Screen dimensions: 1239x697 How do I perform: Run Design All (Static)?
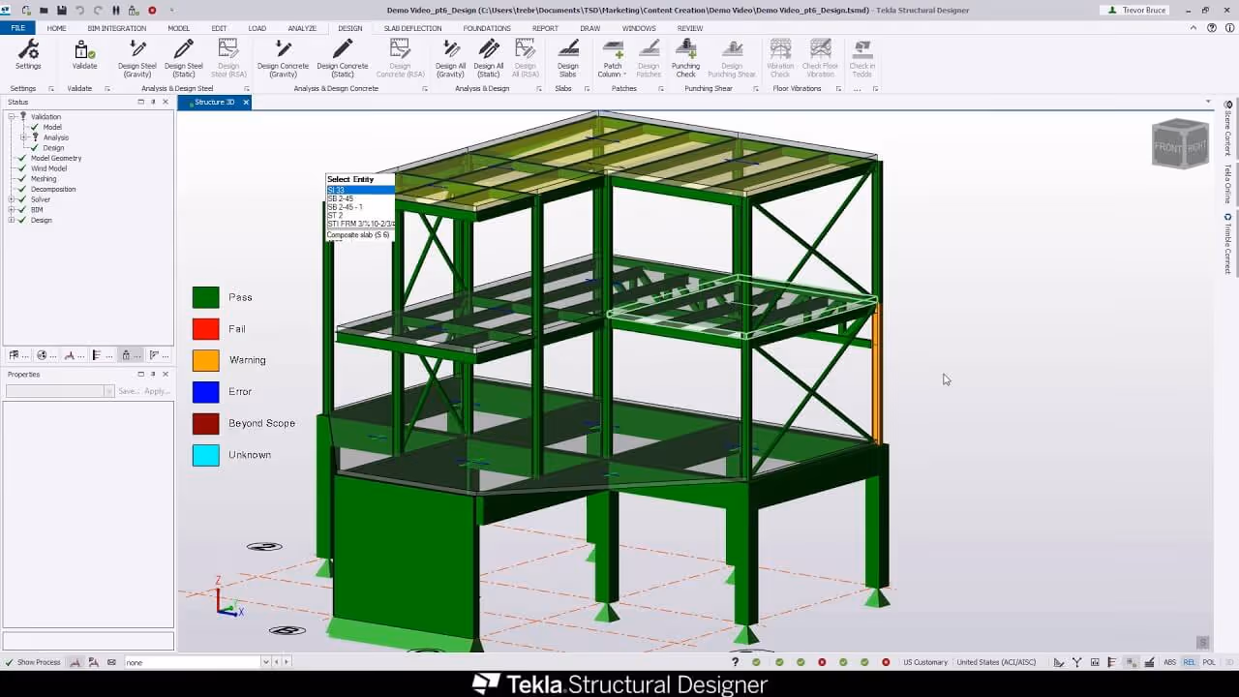pyautogui.click(x=489, y=58)
